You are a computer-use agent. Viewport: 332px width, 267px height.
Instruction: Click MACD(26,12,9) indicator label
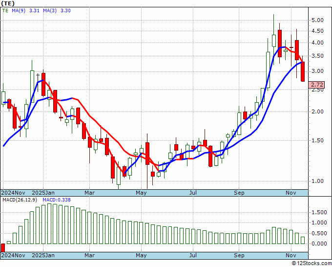(x=20, y=200)
